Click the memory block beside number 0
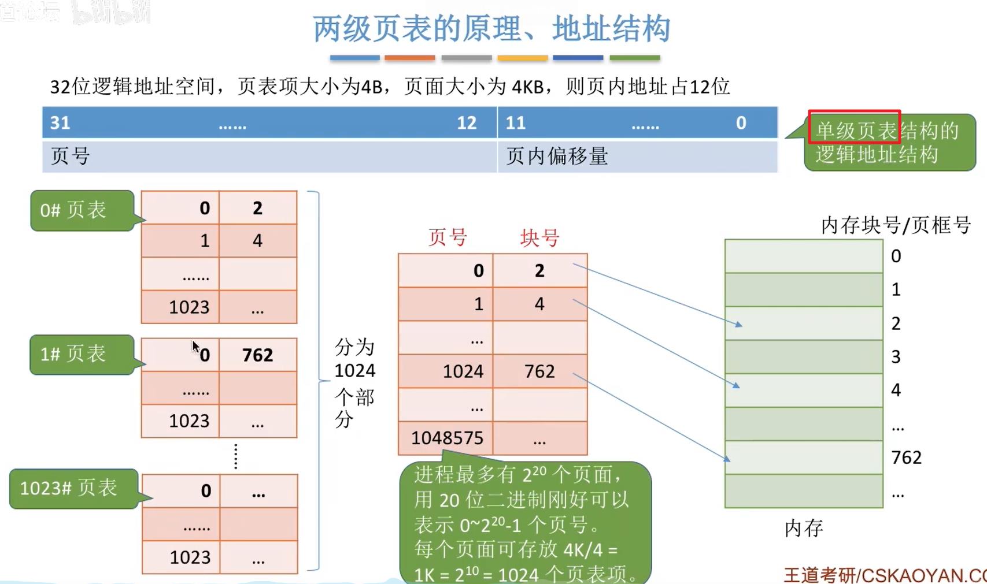The image size is (987, 584). (x=804, y=256)
